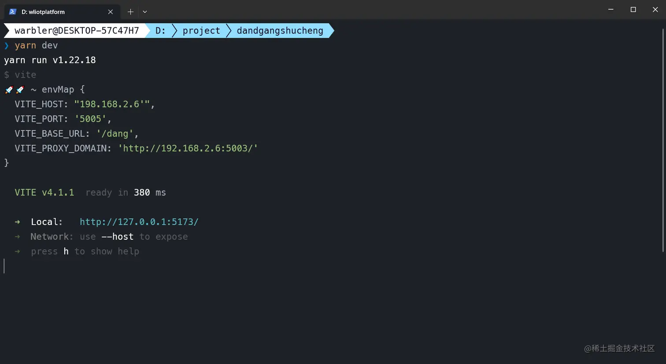Click the project segment in the breadcrumb path

click(201, 30)
